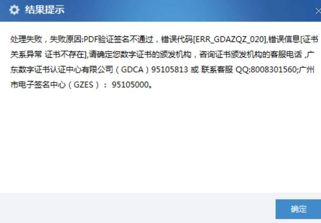Click the gray footer bar beside 确定
321x223 pixels.
pyautogui.click(x=137, y=208)
